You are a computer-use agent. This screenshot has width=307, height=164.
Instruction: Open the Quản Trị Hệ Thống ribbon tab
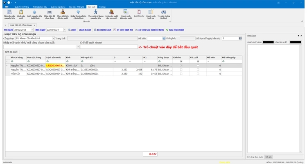click(x=21, y=7)
